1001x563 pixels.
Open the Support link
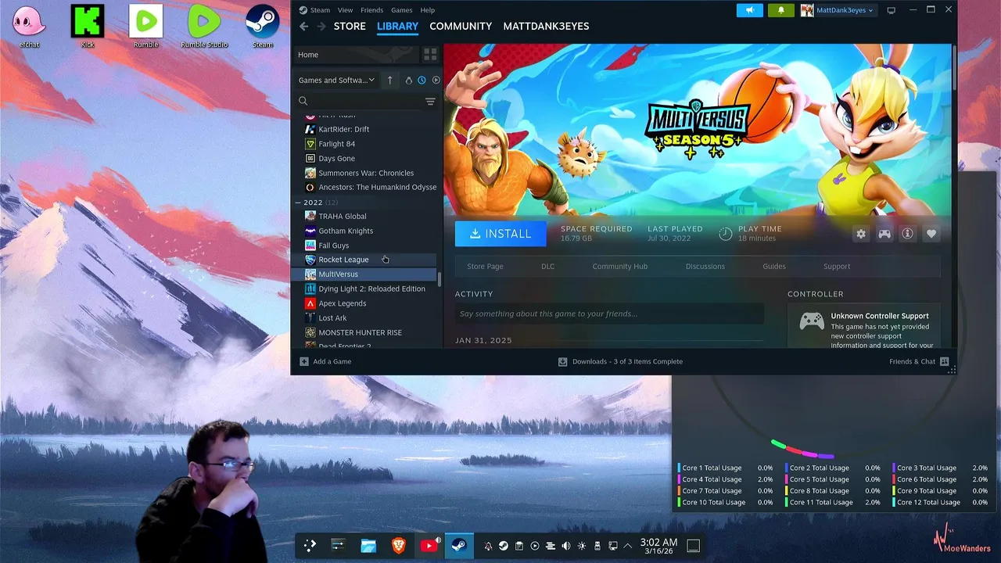(837, 267)
